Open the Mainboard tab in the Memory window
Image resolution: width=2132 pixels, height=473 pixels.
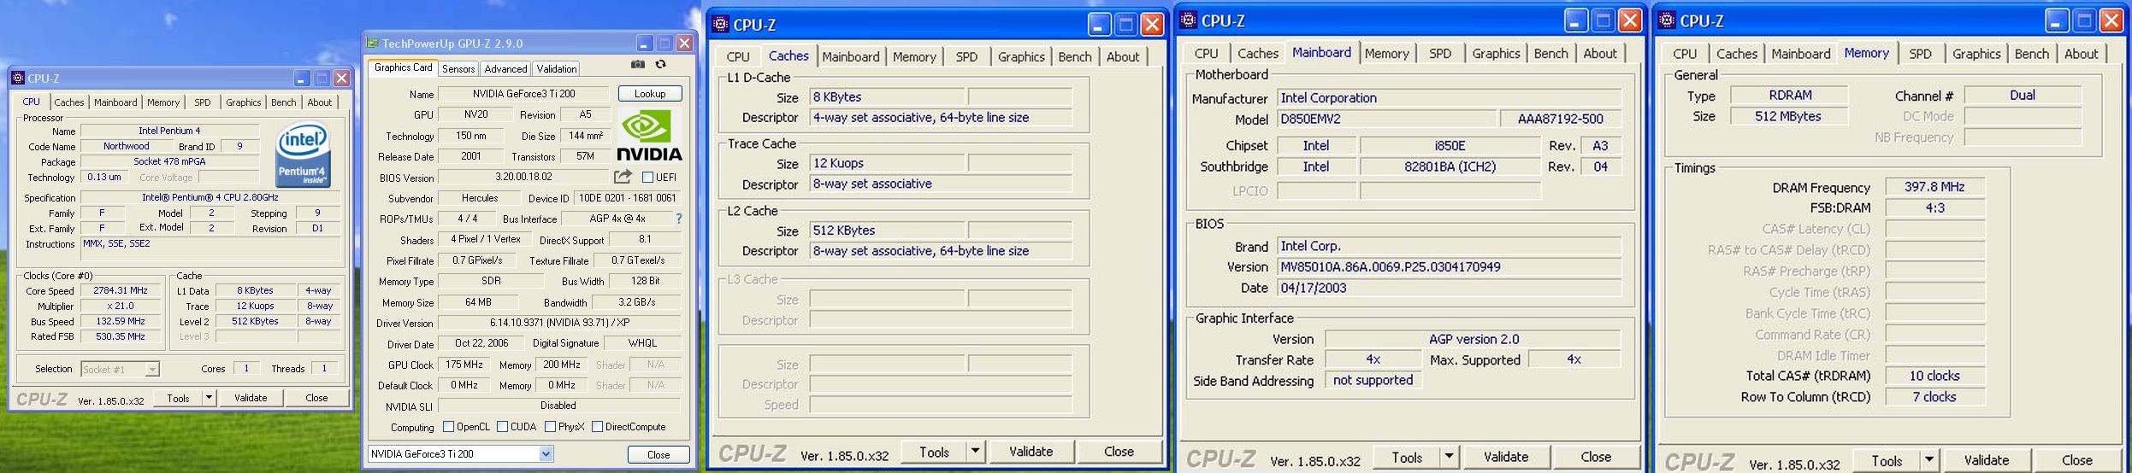click(x=1800, y=54)
